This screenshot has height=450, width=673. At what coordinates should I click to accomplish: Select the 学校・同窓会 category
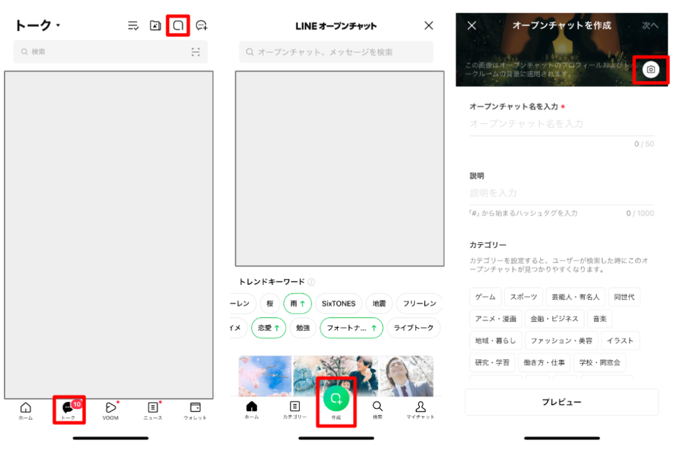click(599, 362)
